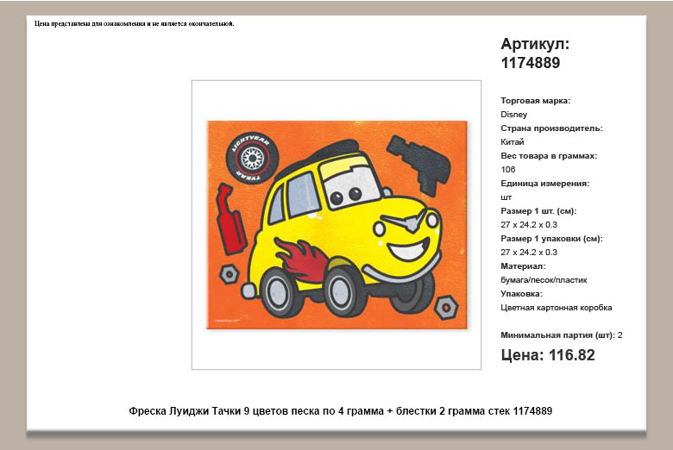Click the 'Упаковка:' label
The image size is (673, 450).
[521, 294]
